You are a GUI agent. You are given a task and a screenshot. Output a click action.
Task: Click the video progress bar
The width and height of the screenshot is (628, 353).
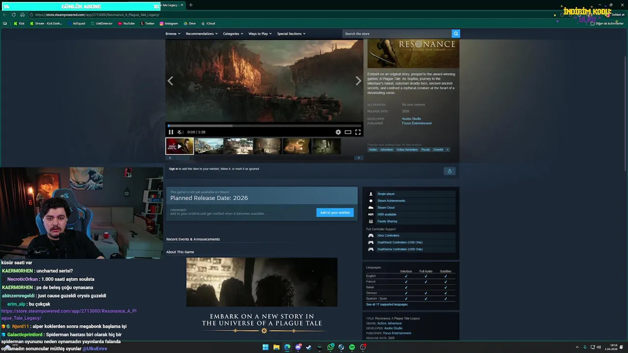click(264, 126)
